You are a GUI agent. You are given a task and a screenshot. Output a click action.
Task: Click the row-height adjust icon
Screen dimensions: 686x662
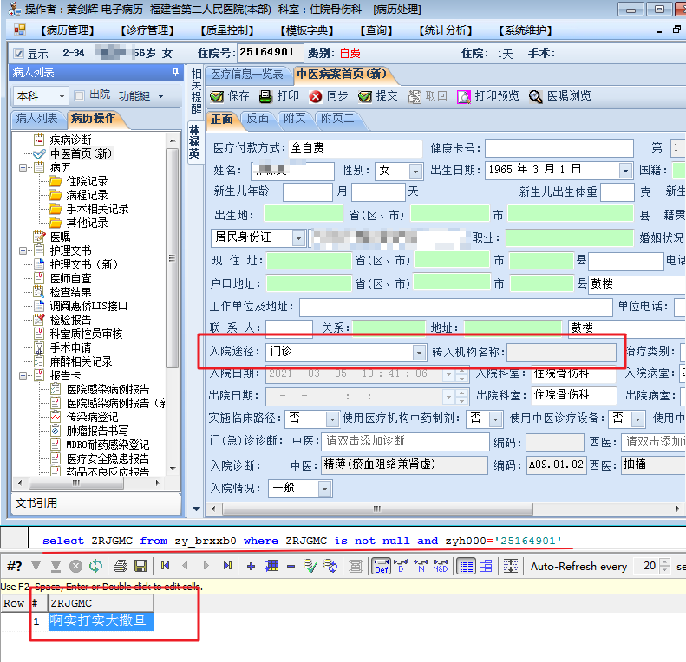point(511,566)
